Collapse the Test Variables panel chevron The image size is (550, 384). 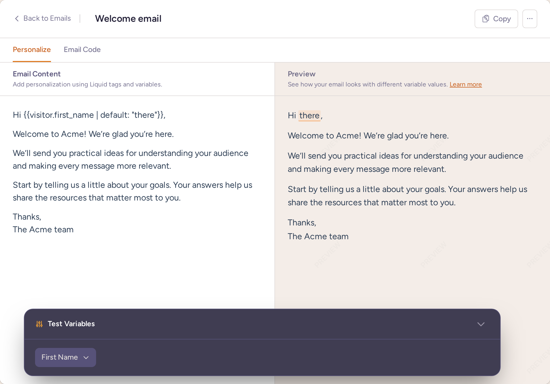(481, 324)
